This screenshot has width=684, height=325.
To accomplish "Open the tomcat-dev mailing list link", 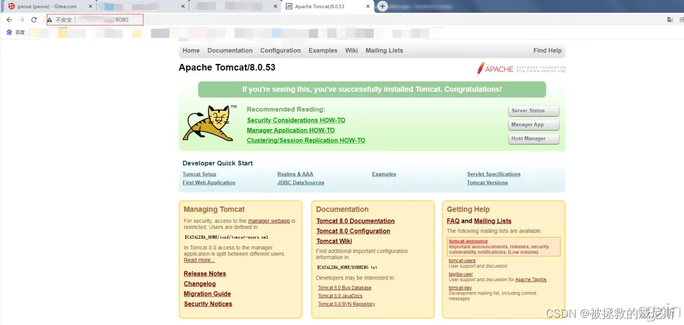I will [x=460, y=288].
